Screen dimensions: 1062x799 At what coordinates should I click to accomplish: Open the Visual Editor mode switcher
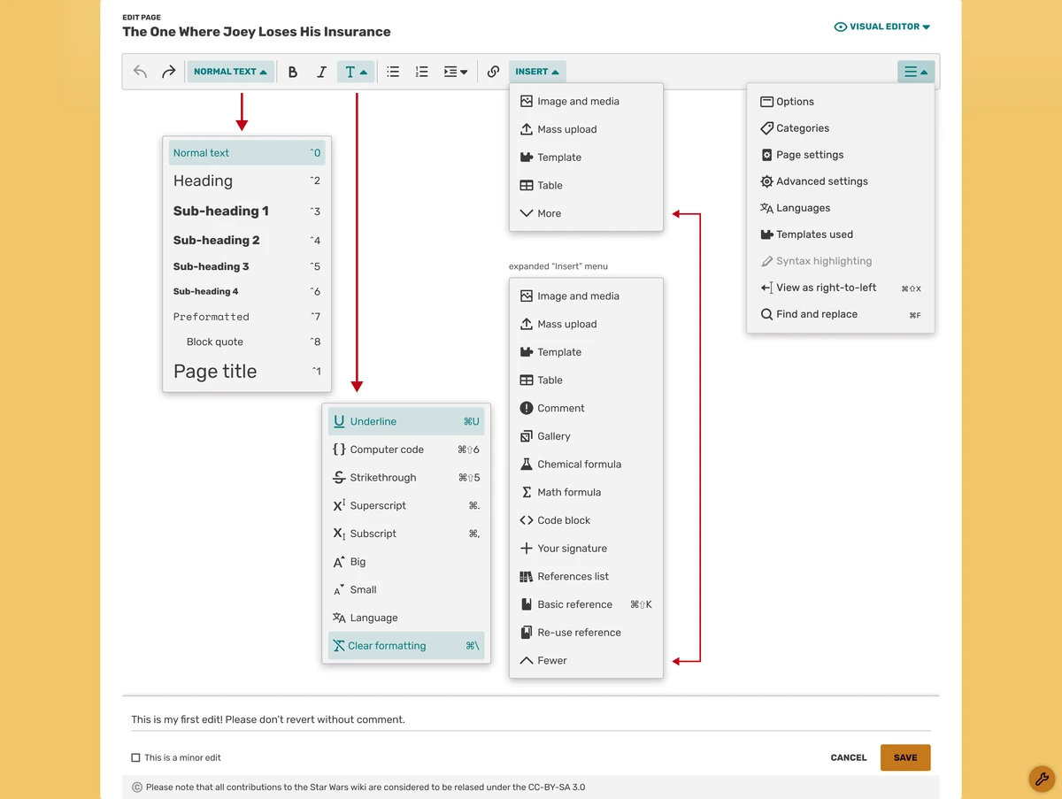[x=881, y=27]
